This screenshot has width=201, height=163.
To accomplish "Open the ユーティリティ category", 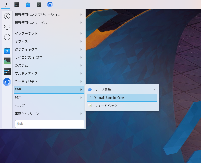I will 49,81.
